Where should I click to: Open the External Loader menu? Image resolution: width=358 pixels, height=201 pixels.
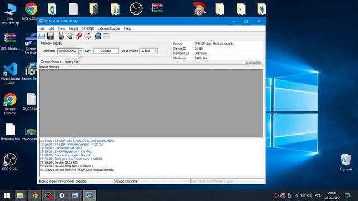pyautogui.click(x=109, y=28)
